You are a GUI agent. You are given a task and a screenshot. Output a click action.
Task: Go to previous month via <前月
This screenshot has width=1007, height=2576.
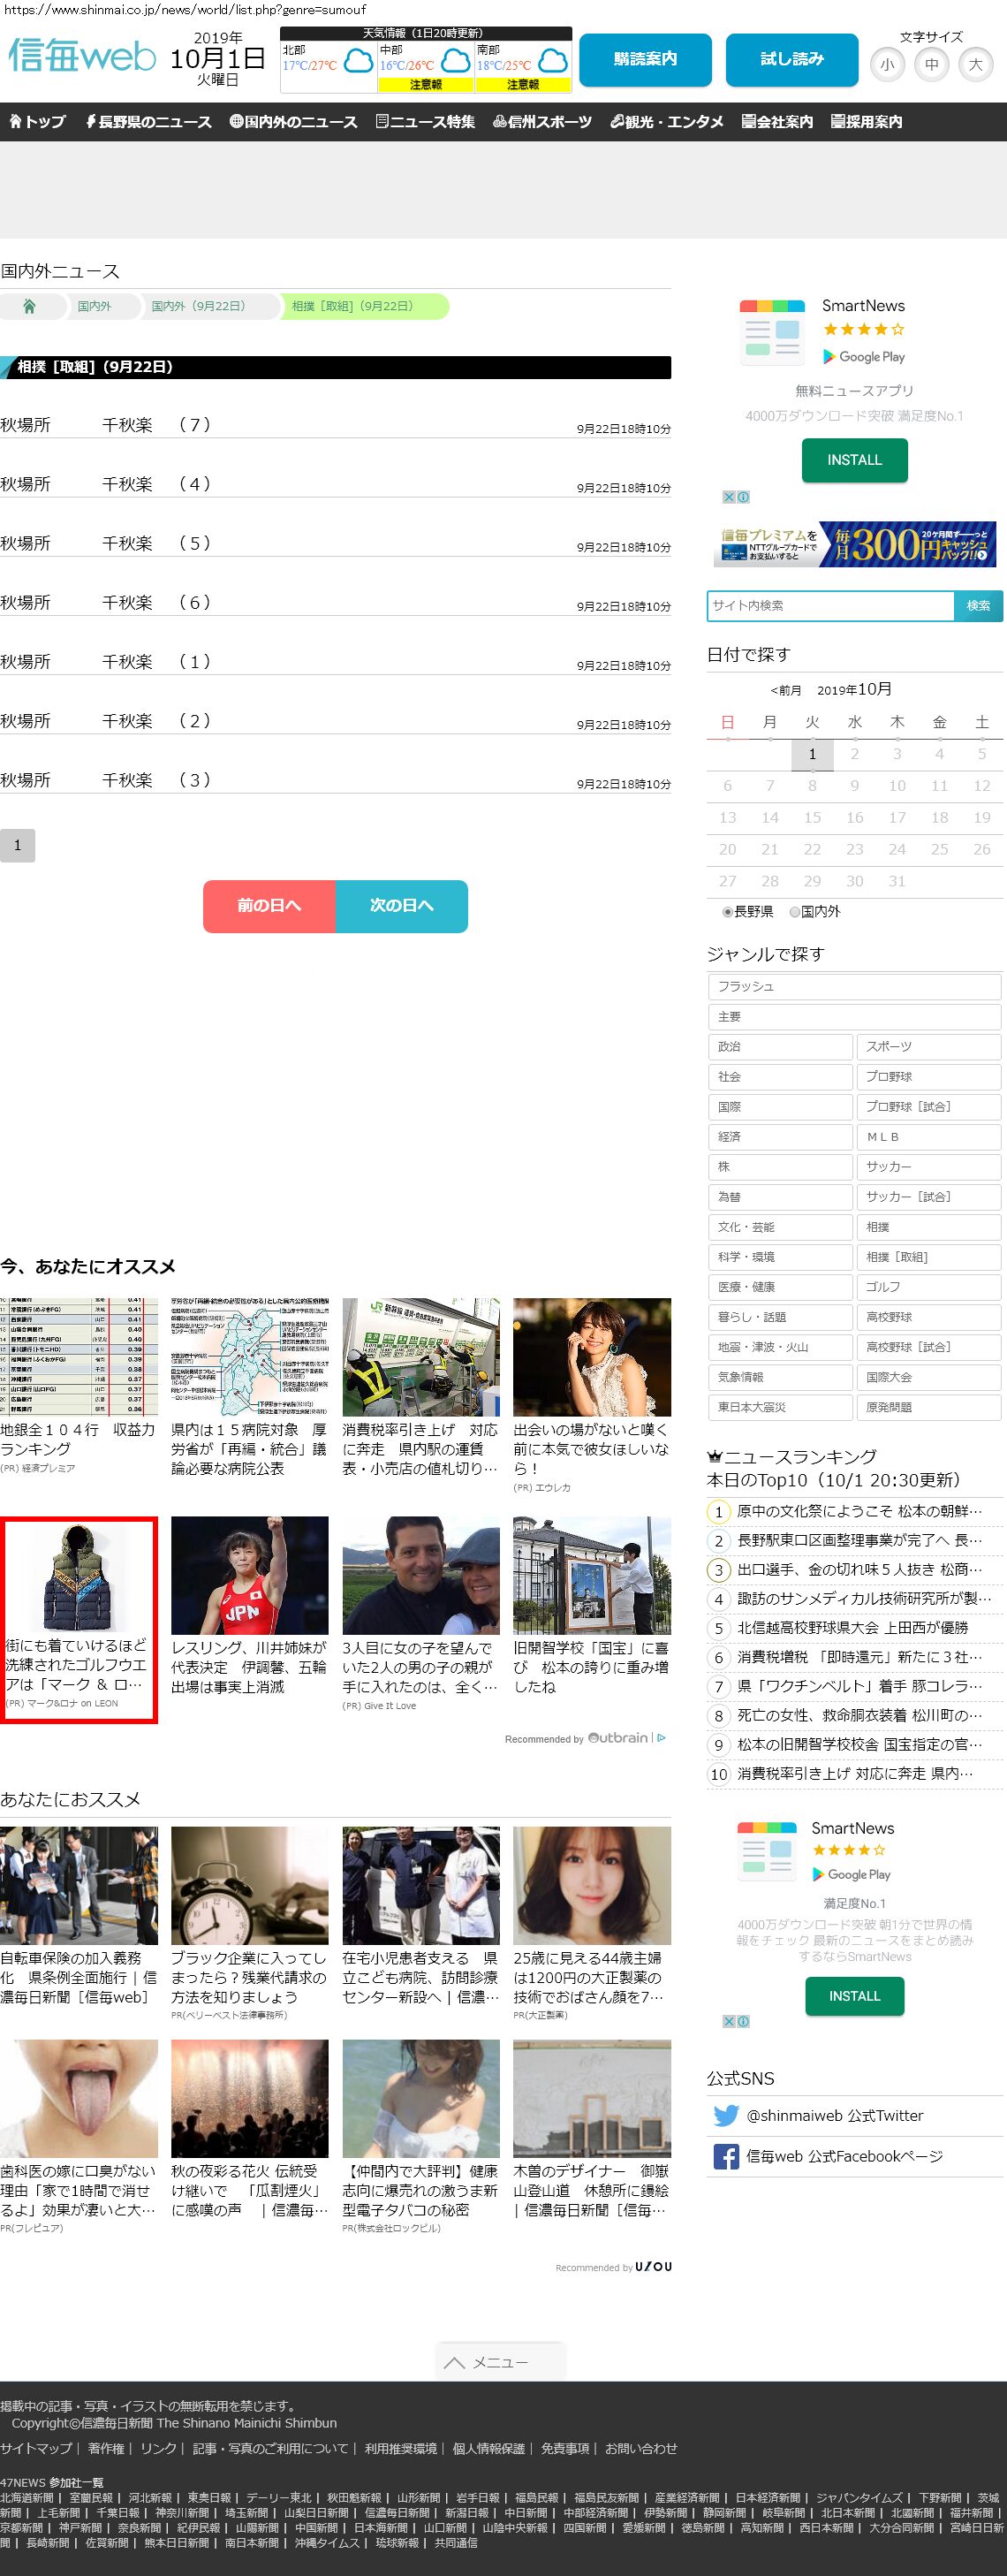point(785,690)
